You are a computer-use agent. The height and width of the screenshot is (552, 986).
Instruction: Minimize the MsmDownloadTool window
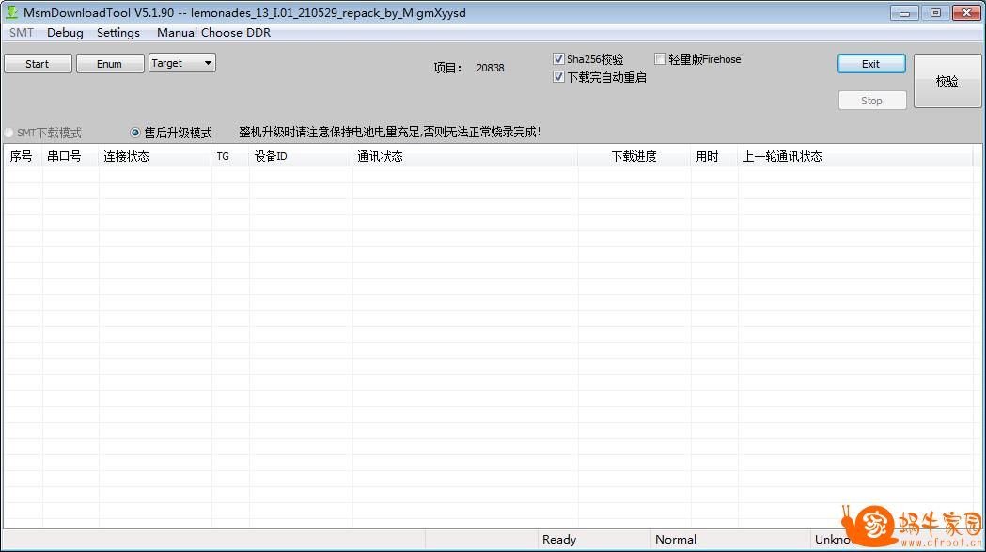[905, 12]
